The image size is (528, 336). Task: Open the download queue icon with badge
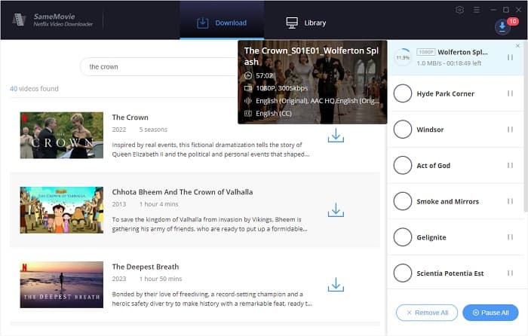tap(503, 26)
